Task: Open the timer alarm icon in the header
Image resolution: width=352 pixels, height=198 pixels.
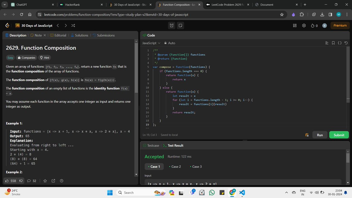Action: [171, 25]
